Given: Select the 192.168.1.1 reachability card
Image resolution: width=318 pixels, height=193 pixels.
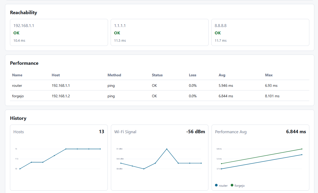Looking at the screenshot, I should (59, 32).
